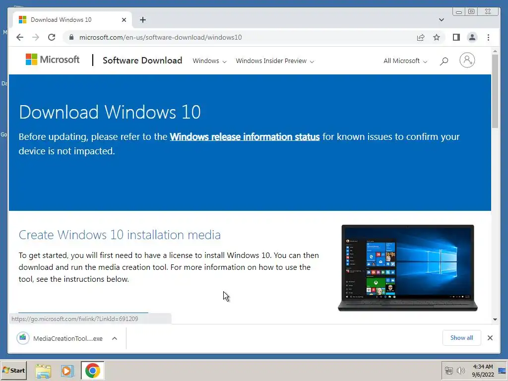Image resolution: width=508 pixels, height=381 pixels.
Task: Open the tab search dropdown arrow
Action: pos(441,20)
